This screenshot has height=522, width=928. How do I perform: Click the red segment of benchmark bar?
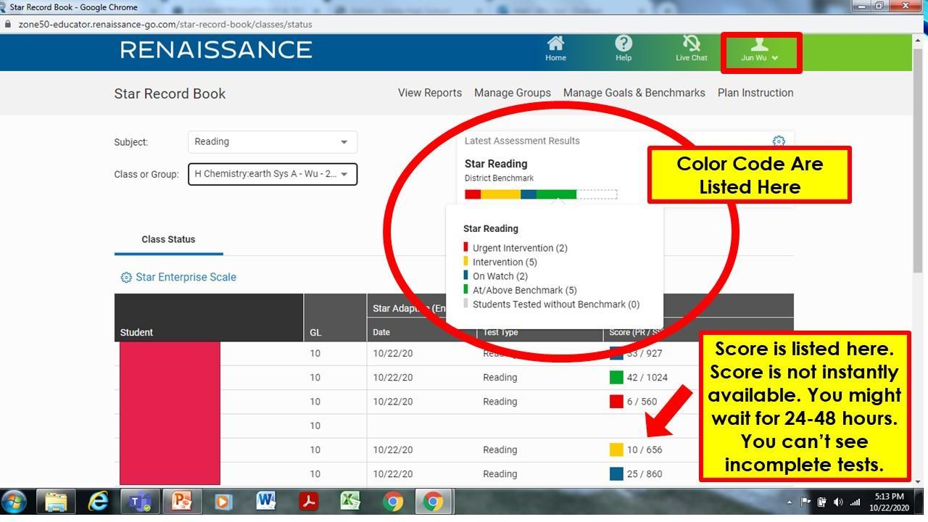[x=473, y=194]
